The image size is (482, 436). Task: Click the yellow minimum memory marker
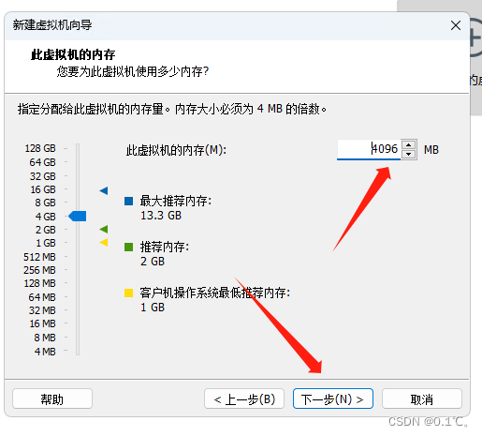click(104, 242)
